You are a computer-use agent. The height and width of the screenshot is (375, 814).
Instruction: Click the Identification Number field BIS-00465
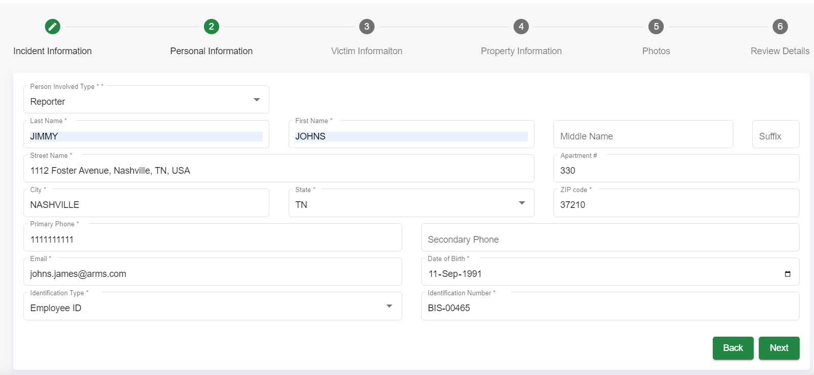(x=610, y=307)
